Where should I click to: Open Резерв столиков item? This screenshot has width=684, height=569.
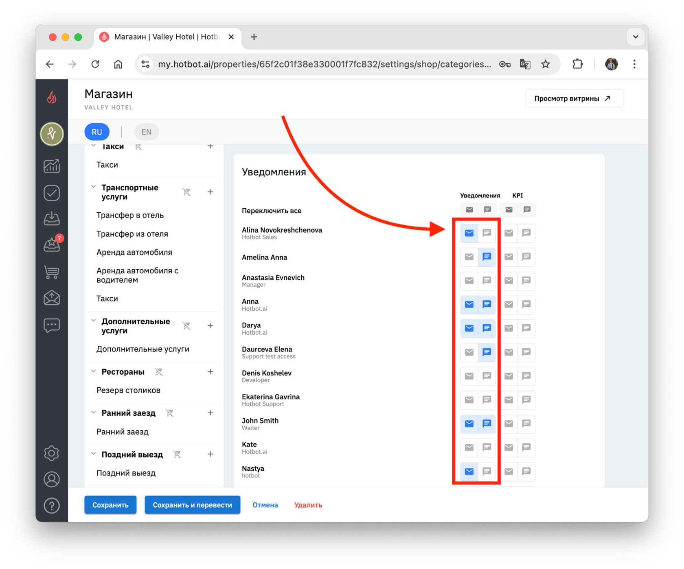click(x=128, y=390)
